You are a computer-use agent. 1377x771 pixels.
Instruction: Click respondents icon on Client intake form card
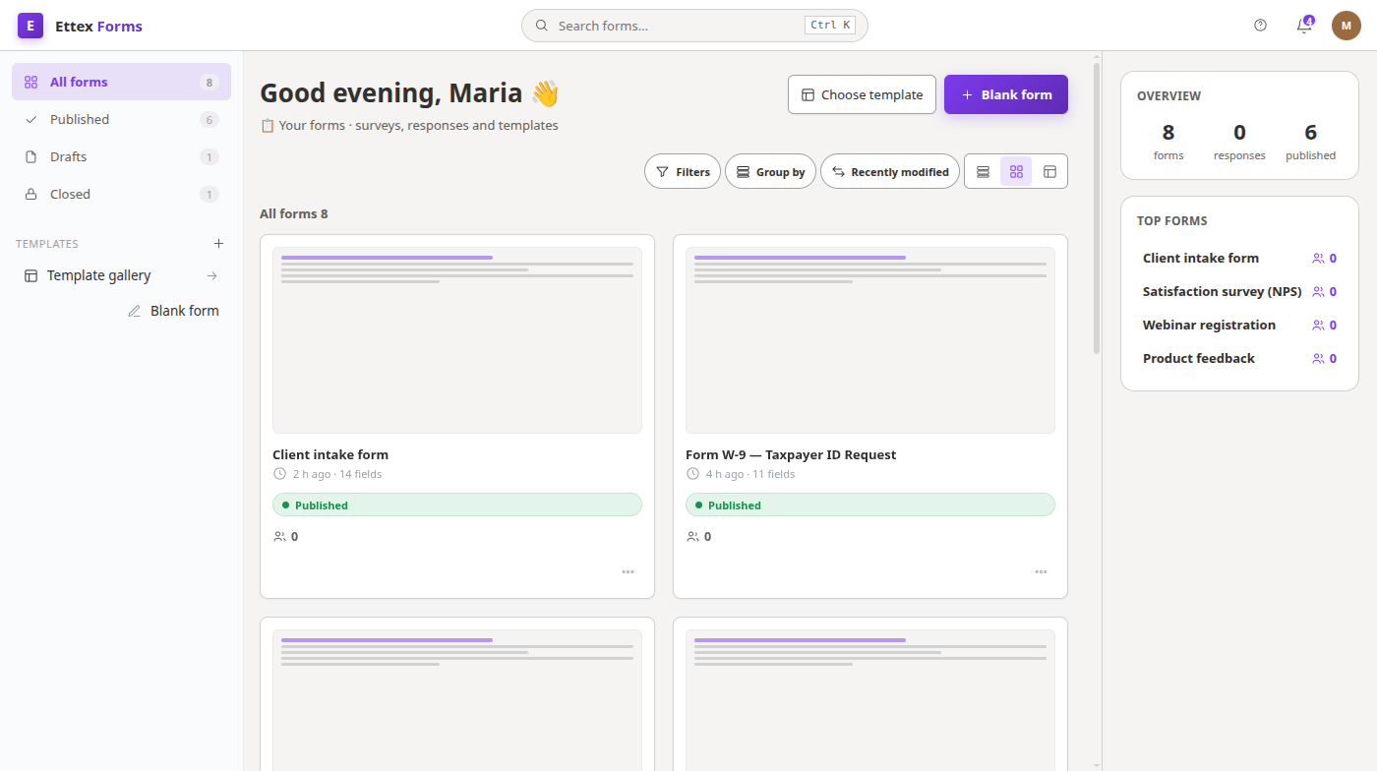[279, 537]
